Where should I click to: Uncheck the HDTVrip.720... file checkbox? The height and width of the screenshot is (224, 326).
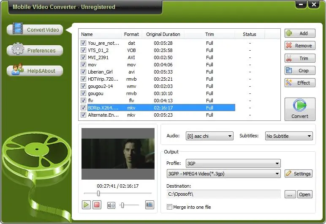[x=83, y=79]
